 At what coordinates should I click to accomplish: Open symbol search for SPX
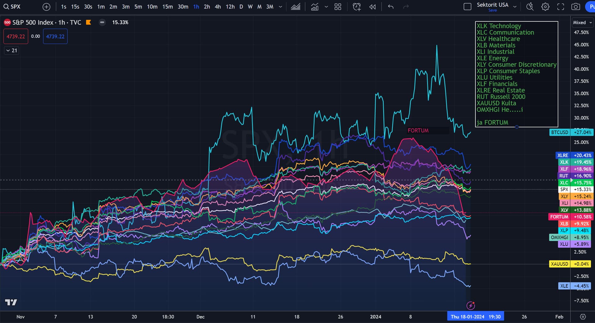12,7
